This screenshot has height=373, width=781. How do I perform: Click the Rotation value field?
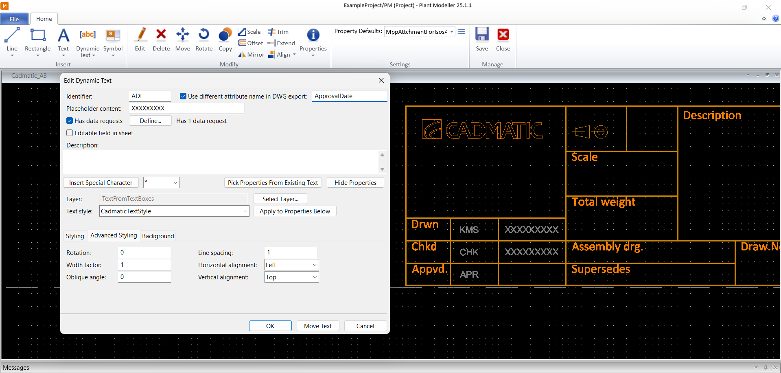144,252
